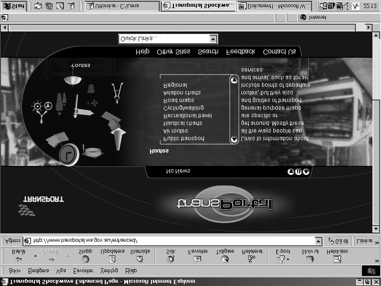Click the news ticker down-arrow button
The height and width of the screenshot is (286, 381).
(306, 172)
